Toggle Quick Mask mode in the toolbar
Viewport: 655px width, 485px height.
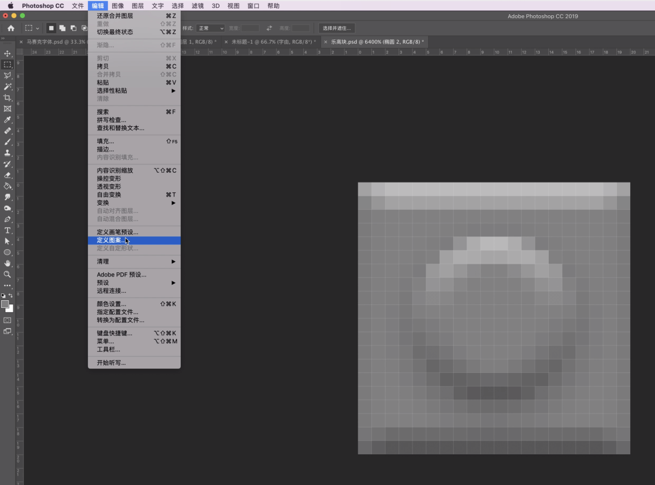[7, 319]
